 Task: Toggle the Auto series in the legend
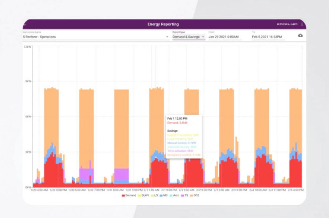pos(174,195)
